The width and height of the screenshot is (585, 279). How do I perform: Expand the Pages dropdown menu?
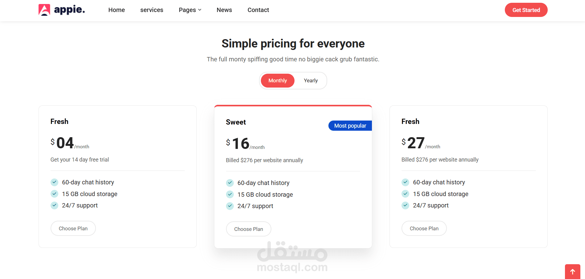[190, 10]
